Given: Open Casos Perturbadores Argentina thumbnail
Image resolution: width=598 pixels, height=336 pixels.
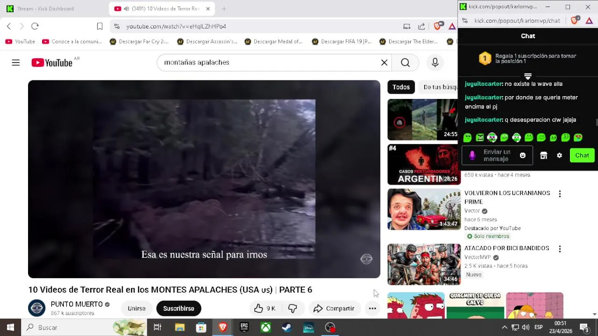Looking at the screenshot, I should pos(424,164).
